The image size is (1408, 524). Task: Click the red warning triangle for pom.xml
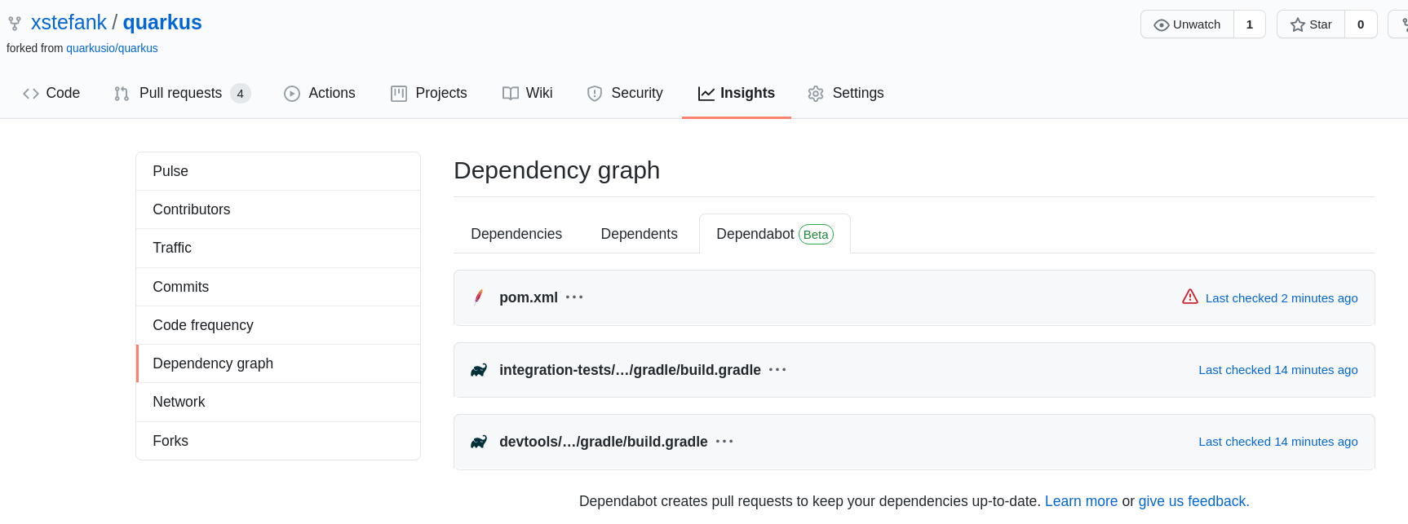click(x=1190, y=297)
